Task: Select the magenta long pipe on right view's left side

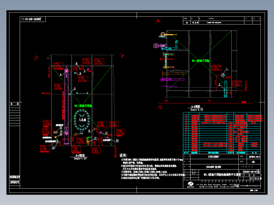Action: click(172, 79)
